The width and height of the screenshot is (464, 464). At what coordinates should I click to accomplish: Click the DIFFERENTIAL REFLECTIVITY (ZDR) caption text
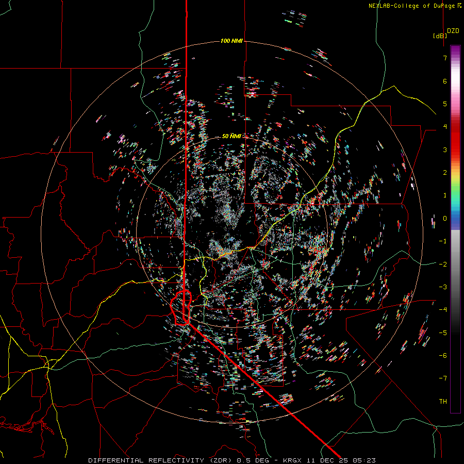click(x=161, y=460)
